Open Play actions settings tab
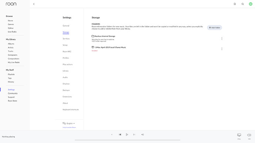 pos(68,64)
